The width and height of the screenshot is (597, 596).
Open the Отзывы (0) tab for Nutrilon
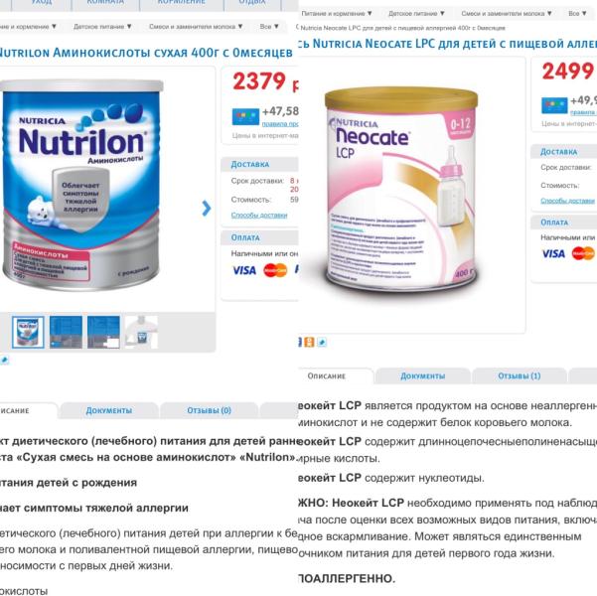[x=209, y=410]
